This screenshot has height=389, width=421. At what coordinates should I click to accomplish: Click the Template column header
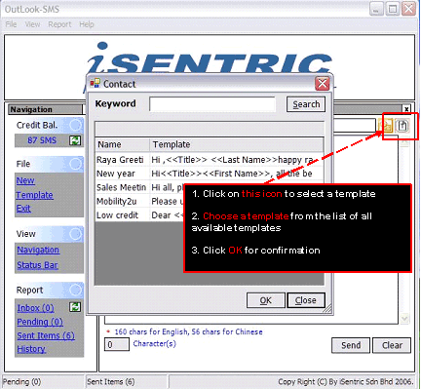pyautogui.click(x=237, y=144)
